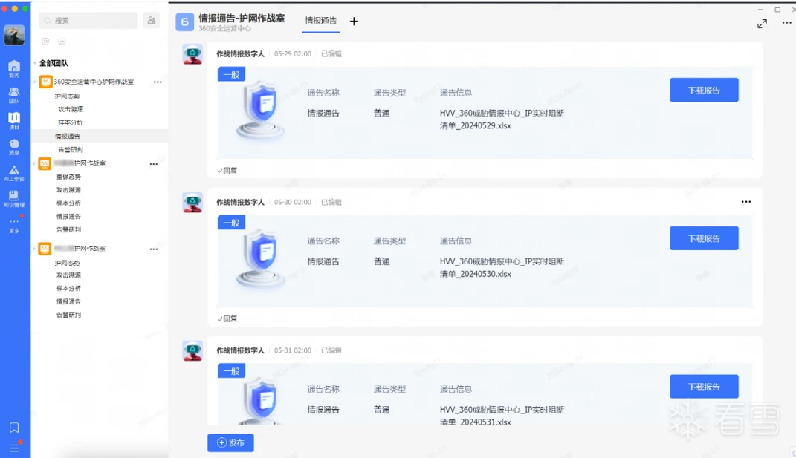Image resolution: width=796 pixels, height=458 pixels.
Task: Click the message box icon beside @
Action: click(x=62, y=41)
